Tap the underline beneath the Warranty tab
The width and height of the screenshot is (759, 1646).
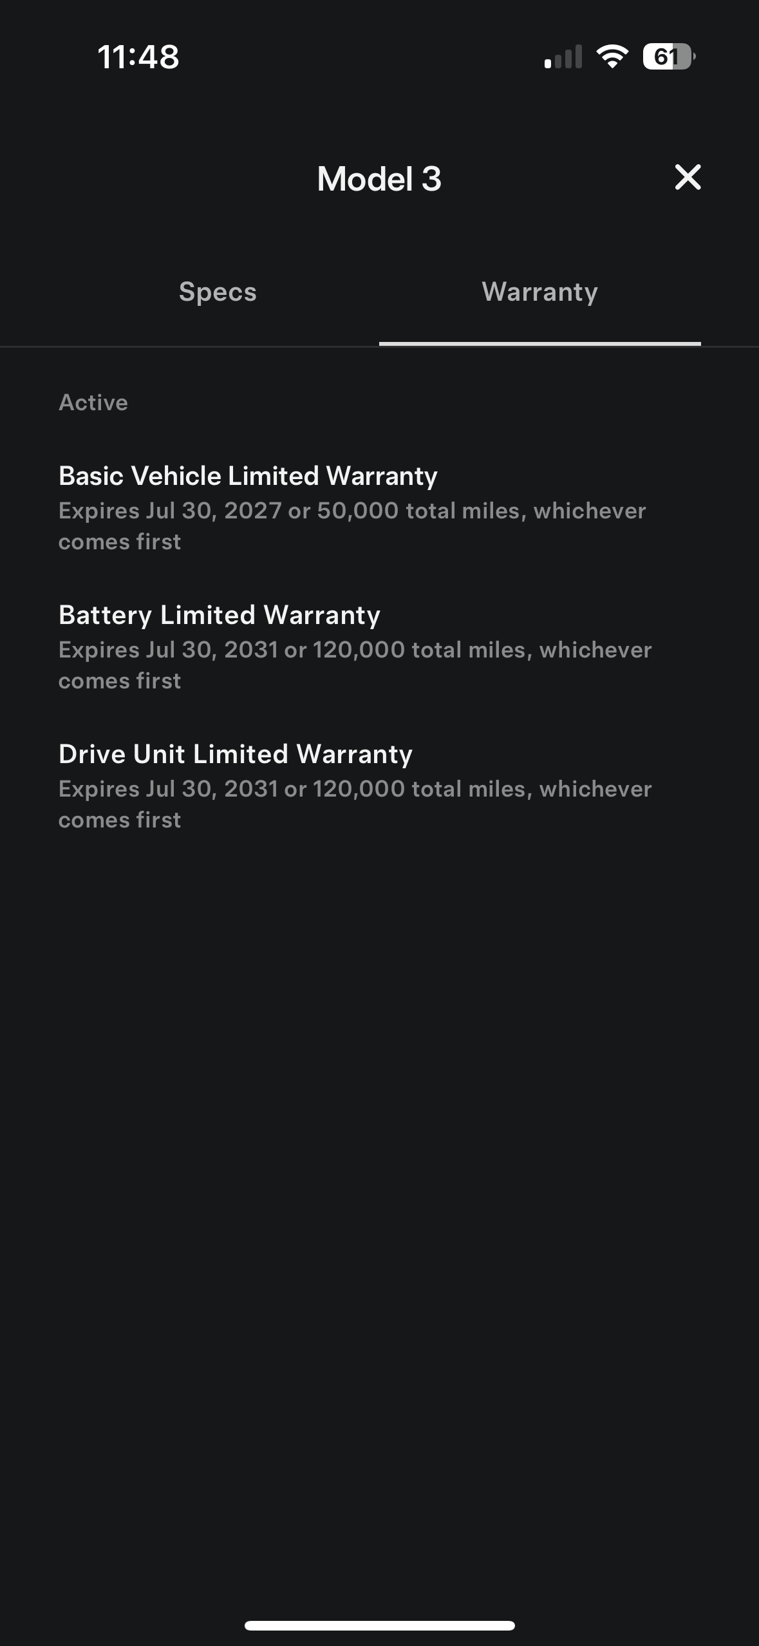click(539, 344)
